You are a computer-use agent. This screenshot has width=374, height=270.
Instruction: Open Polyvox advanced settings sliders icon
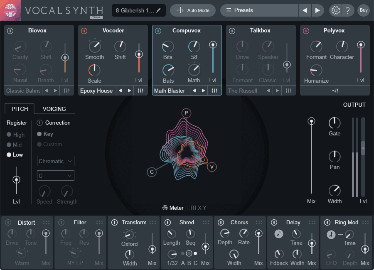pos(335,91)
